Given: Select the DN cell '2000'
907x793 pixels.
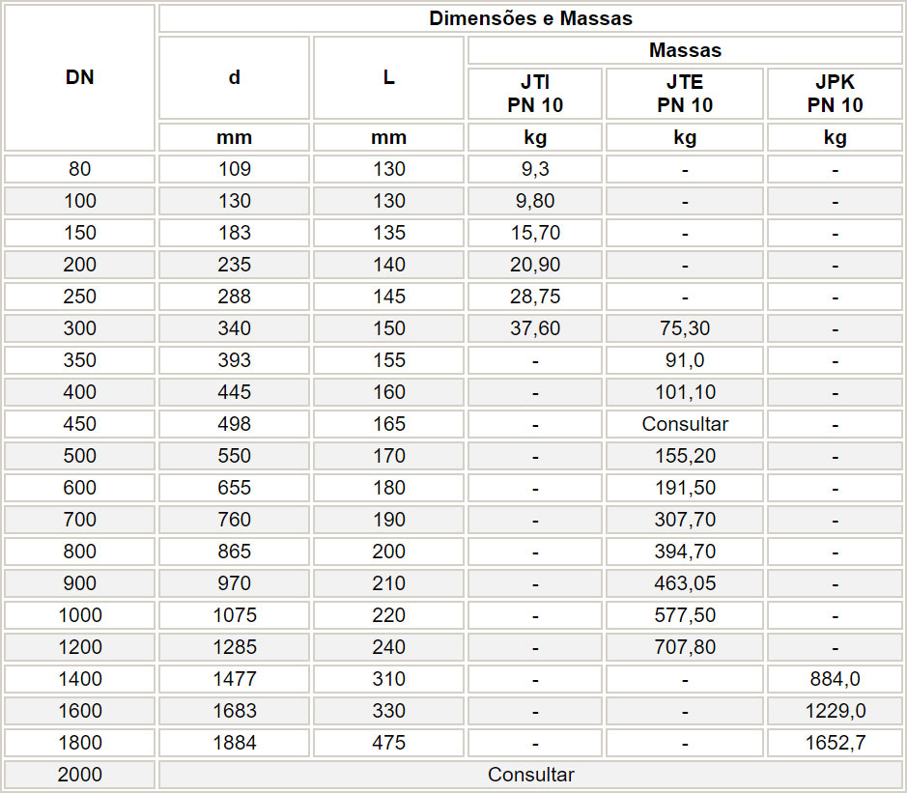Looking at the screenshot, I should [80, 774].
